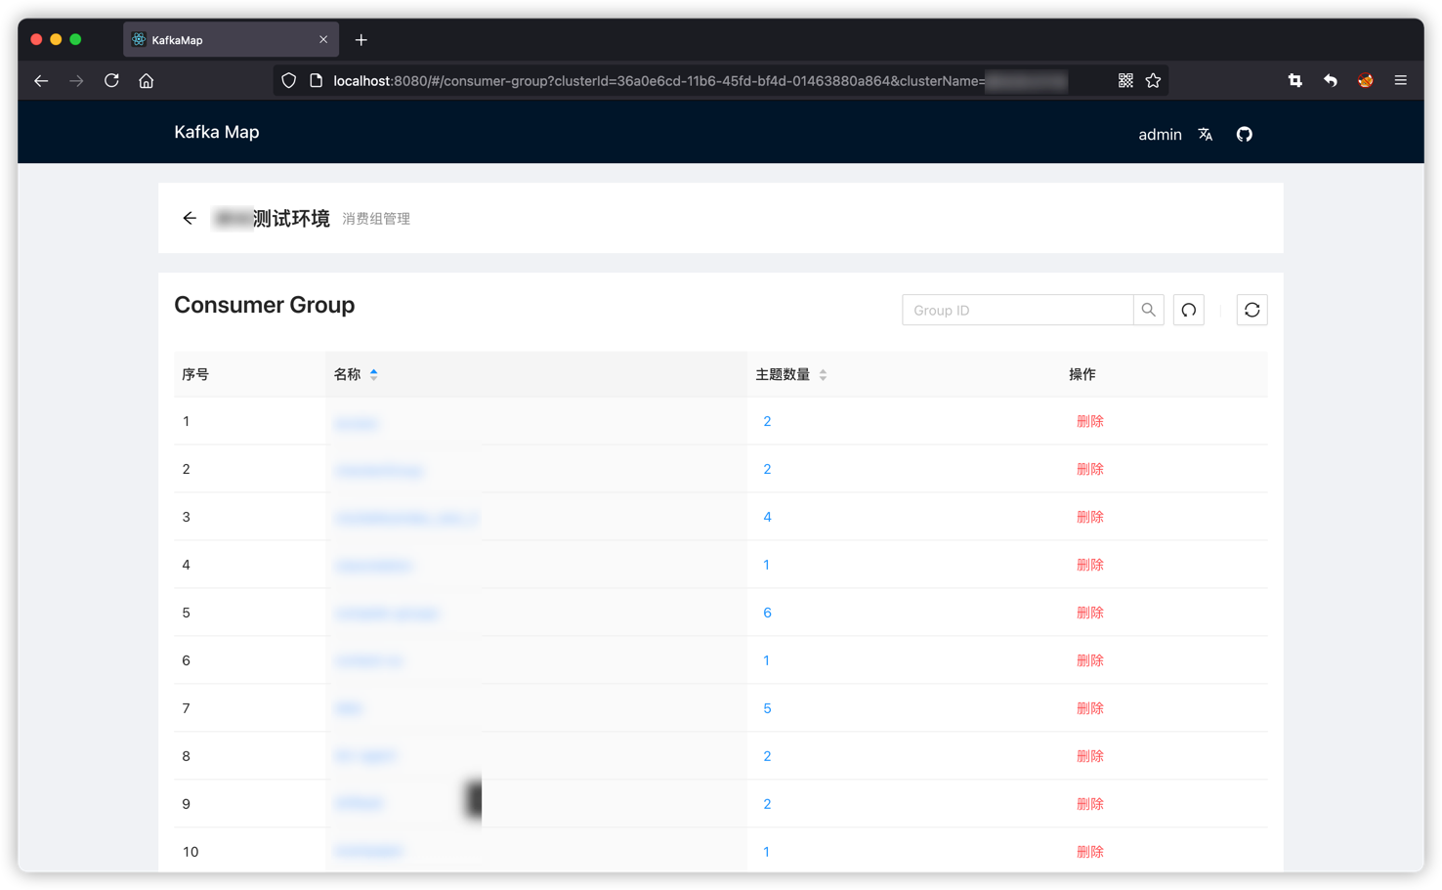Toggle ascending sort on the 名称 column
1442x890 pixels.
pos(374,369)
